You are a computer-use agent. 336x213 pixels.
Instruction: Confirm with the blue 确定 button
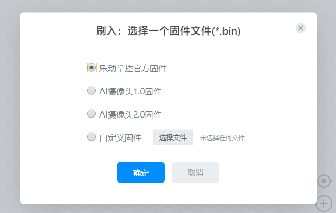141,173
